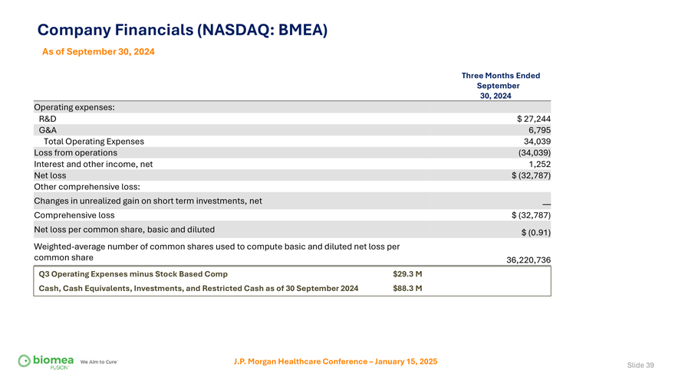Click the "Comprehensive loss" row label
This screenshot has height=379, width=675.
click(x=74, y=215)
